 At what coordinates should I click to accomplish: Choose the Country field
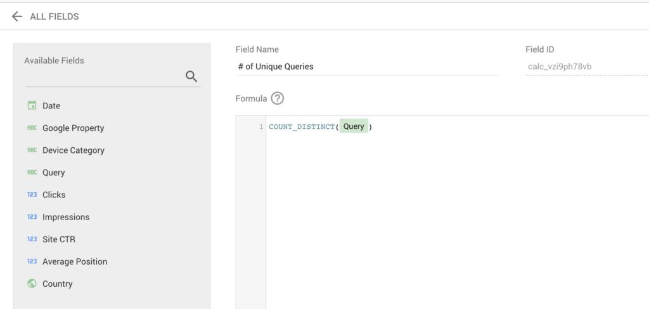point(58,284)
